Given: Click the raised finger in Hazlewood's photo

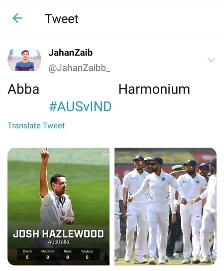Looking at the screenshot, I should (x=45, y=154).
